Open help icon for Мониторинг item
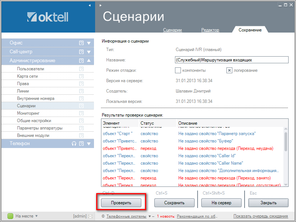 point(81,113)
